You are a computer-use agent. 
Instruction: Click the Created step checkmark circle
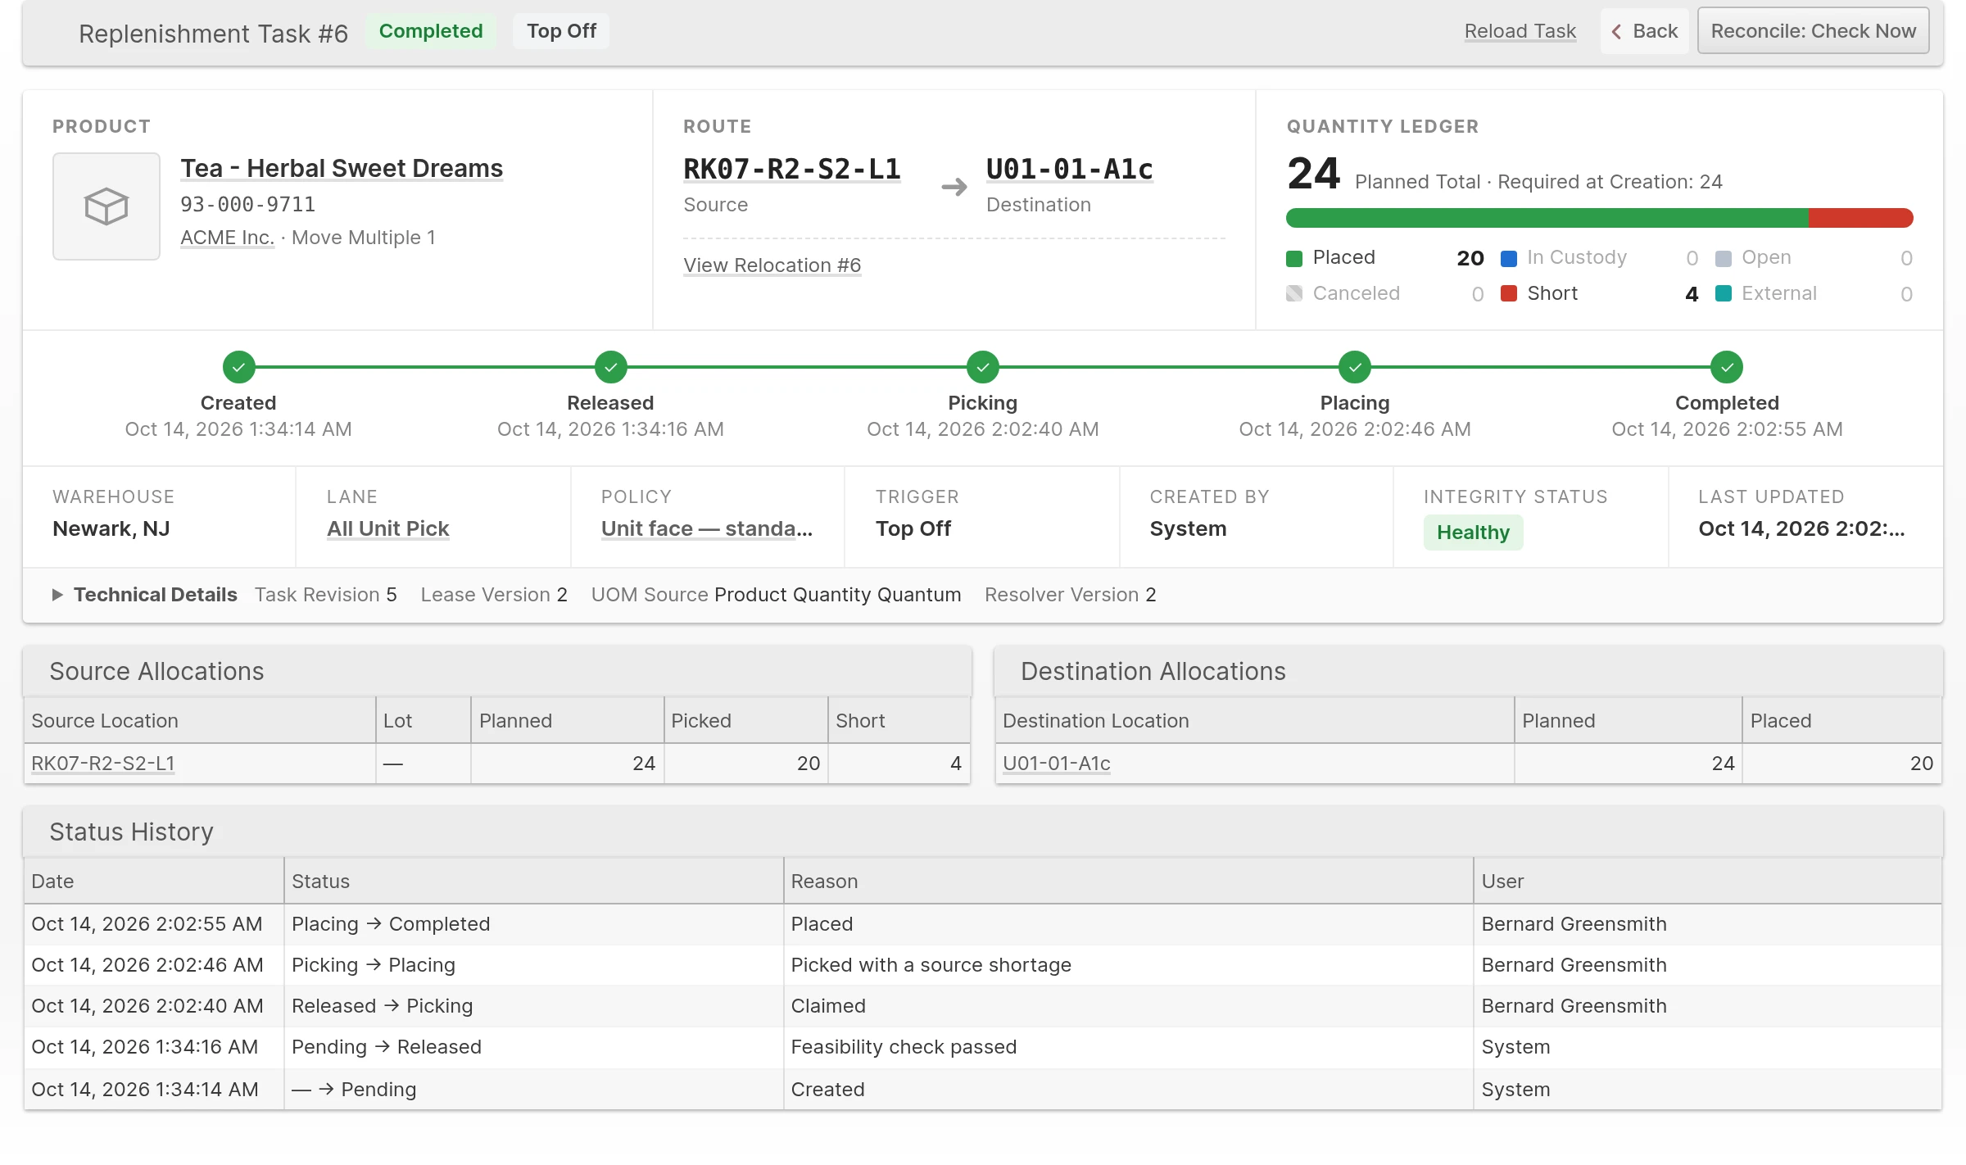238,367
